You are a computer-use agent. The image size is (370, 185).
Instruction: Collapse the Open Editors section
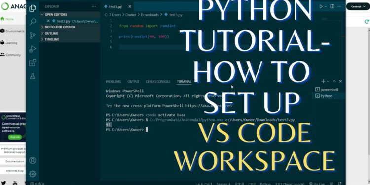coord(70,15)
